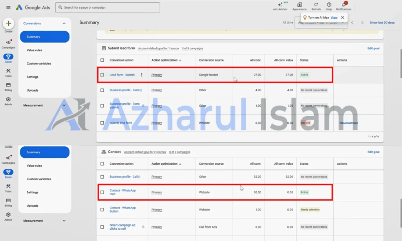Image resolution: width=402 pixels, height=241 pixels.
Task: Edit the Contact goal
Action: coord(373,152)
